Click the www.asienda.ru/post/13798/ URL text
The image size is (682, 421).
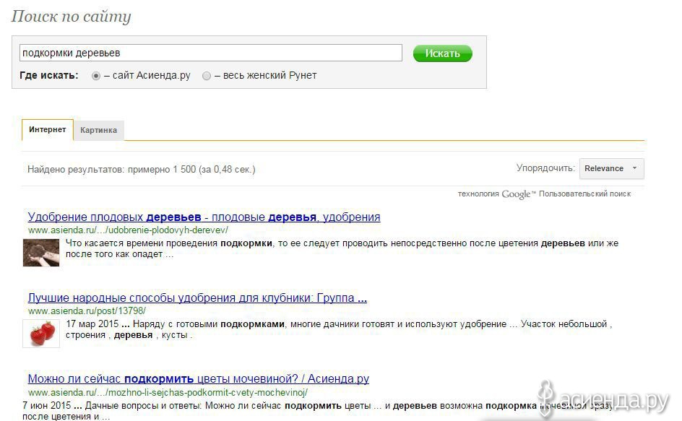[x=87, y=311]
